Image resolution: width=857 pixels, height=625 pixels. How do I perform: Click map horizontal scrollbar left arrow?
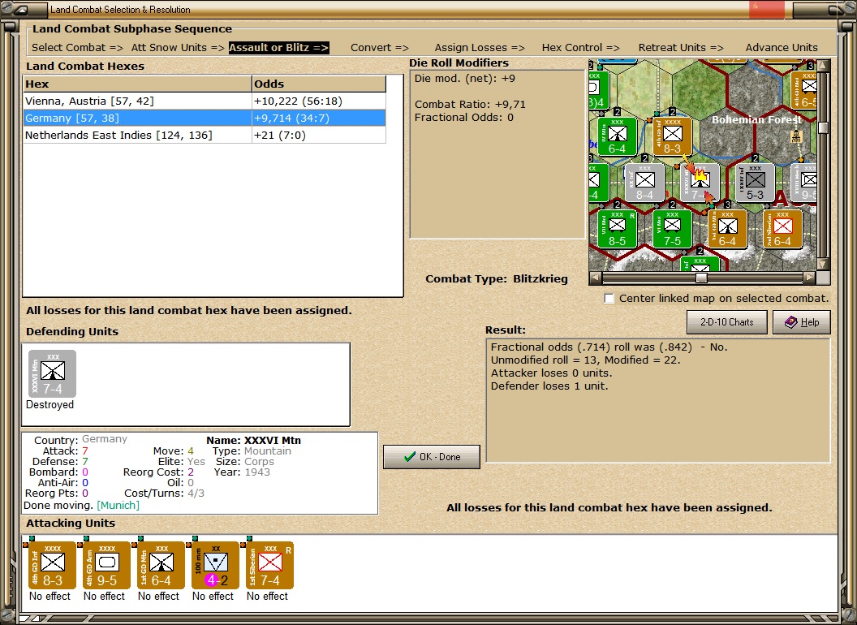point(596,278)
